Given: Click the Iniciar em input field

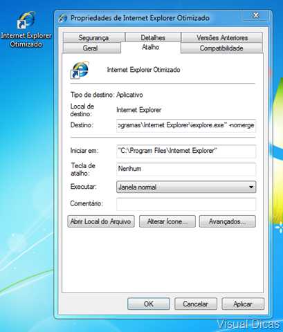Looking at the screenshot, I should click(x=186, y=151).
